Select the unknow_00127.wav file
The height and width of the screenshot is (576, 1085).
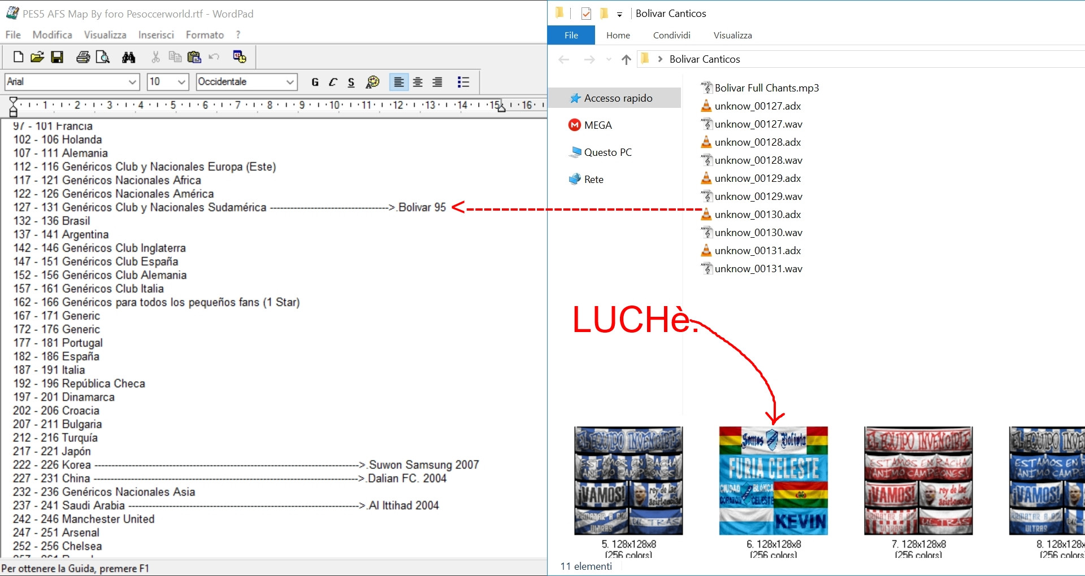tap(752, 124)
